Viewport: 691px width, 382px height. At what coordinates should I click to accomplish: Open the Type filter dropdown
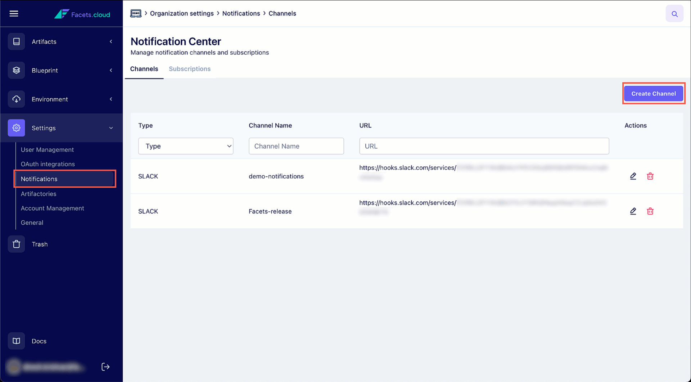coord(186,146)
